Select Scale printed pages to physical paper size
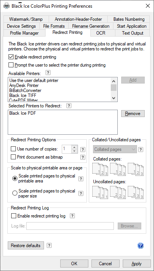 coord(15,193)
